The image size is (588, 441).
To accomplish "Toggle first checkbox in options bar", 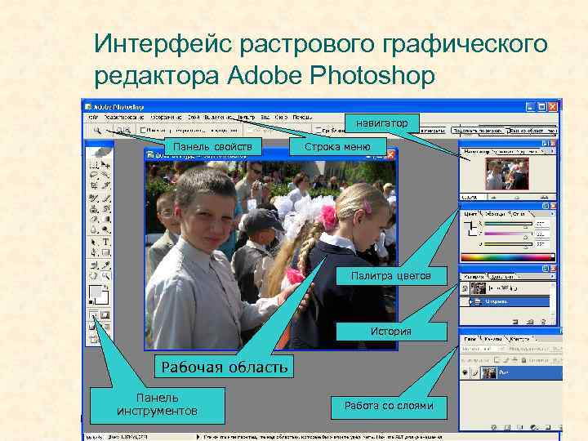I will [x=142, y=130].
